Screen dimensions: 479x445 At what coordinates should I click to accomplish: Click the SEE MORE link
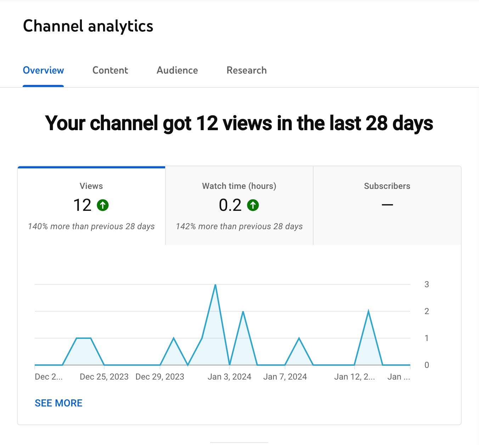pyautogui.click(x=58, y=403)
